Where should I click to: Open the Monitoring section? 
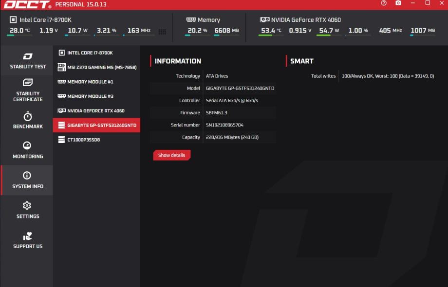click(x=27, y=150)
